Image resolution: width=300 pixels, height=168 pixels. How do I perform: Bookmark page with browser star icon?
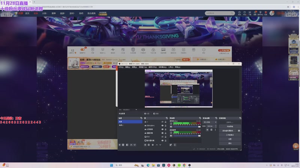tap(288, 7)
